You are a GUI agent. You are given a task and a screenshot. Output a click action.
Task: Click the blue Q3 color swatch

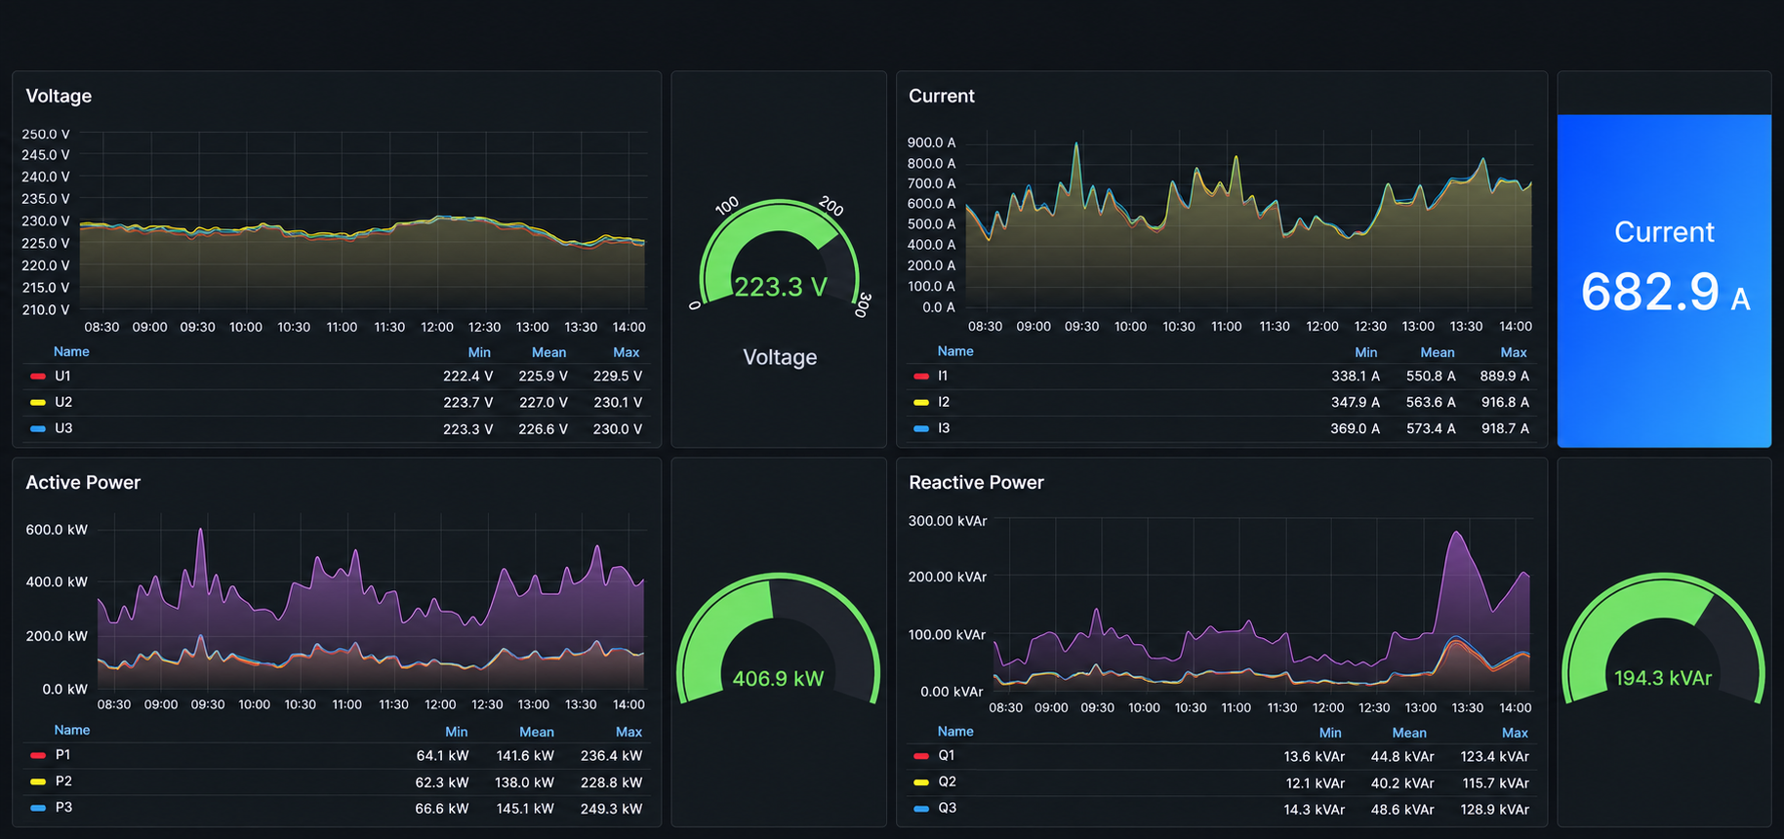pyautogui.click(x=921, y=809)
